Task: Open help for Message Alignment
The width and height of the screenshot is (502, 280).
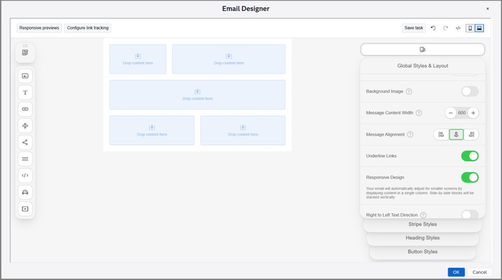Action: 410,135
